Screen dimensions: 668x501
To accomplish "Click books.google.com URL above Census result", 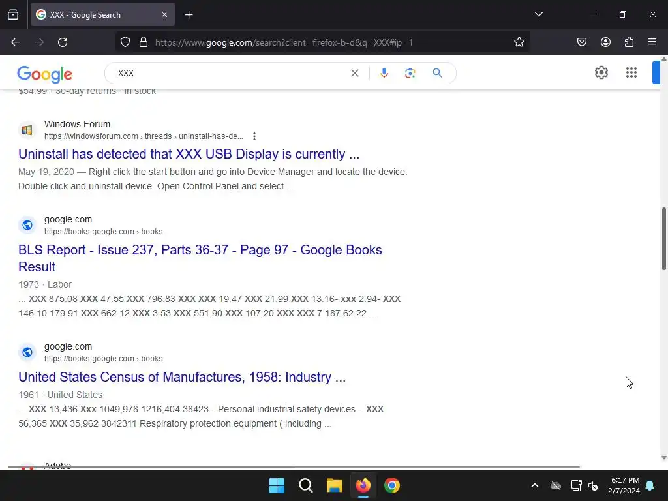I will tap(104, 359).
